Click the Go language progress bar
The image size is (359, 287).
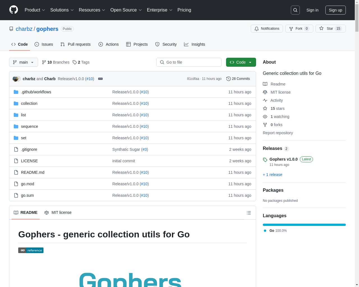[304, 225]
